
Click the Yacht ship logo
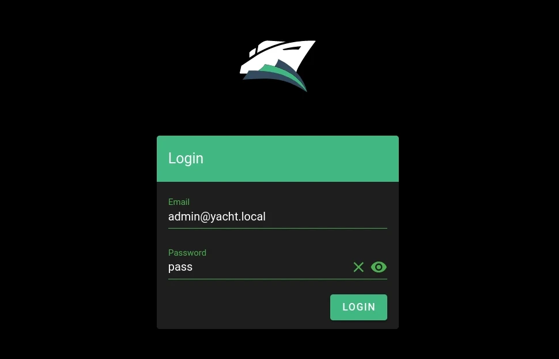pyautogui.click(x=277, y=66)
